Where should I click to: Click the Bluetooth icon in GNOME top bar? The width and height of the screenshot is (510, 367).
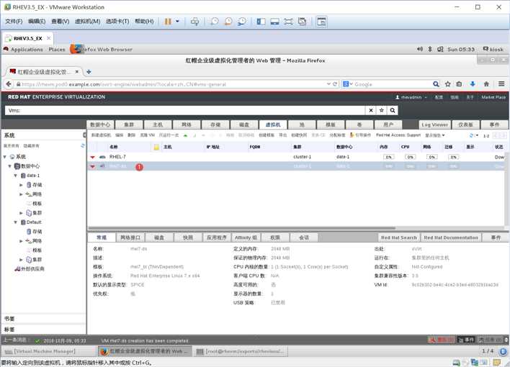click(x=429, y=49)
